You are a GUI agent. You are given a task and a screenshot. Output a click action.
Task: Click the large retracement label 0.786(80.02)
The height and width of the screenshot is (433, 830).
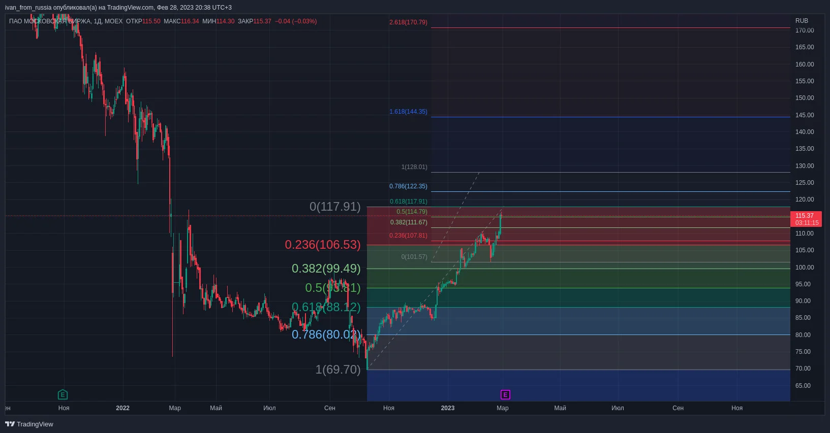pyautogui.click(x=326, y=335)
